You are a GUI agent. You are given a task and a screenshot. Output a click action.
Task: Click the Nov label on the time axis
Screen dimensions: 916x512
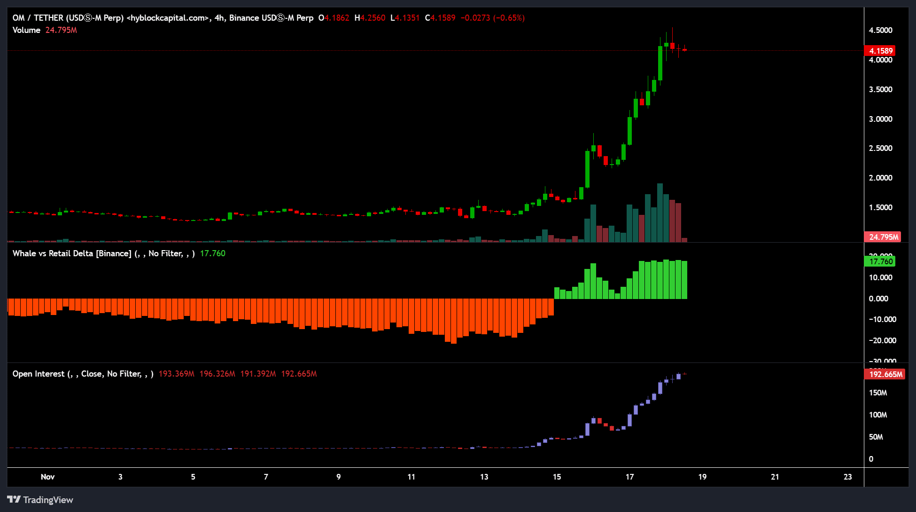(x=47, y=477)
